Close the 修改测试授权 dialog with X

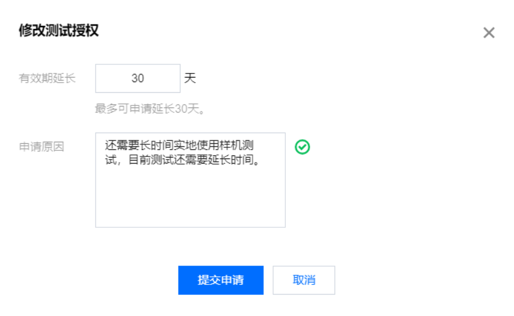pos(489,33)
